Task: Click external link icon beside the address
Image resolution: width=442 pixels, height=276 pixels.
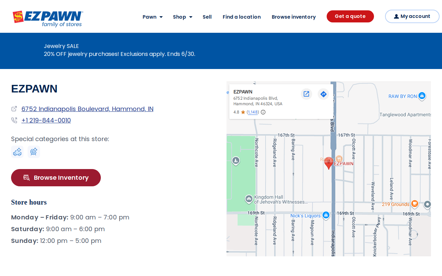Action: coord(14,109)
